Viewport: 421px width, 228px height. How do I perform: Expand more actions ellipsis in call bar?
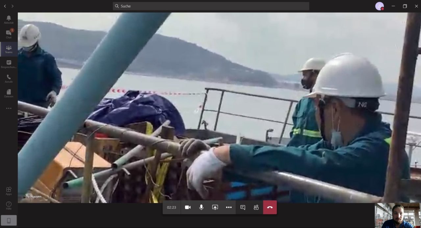click(229, 207)
